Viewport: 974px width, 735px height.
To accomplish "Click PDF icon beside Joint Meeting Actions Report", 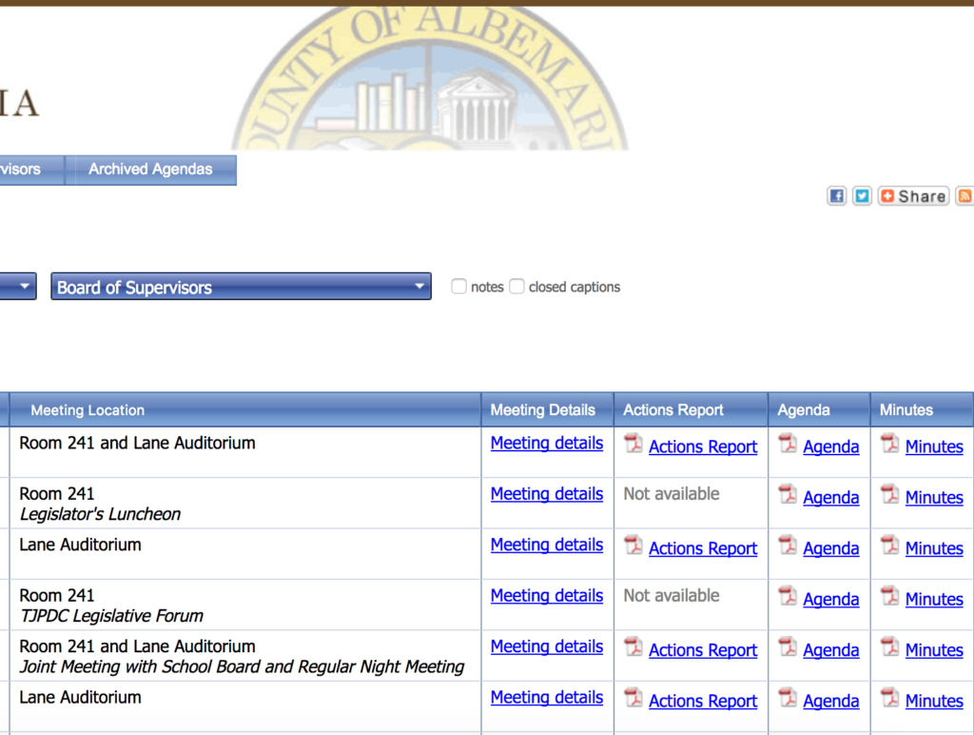I will tap(633, 647).
